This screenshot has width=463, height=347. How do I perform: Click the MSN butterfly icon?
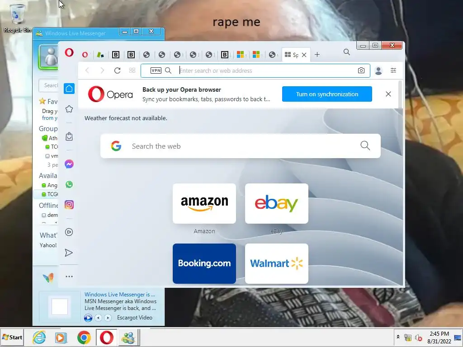[48, 278]
